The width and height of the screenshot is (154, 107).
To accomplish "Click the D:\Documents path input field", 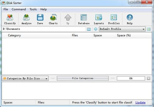I will click(x=44, y=29).
